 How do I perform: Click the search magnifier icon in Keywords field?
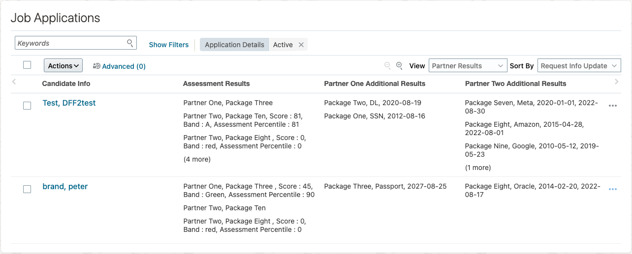[x=130, y=43]
